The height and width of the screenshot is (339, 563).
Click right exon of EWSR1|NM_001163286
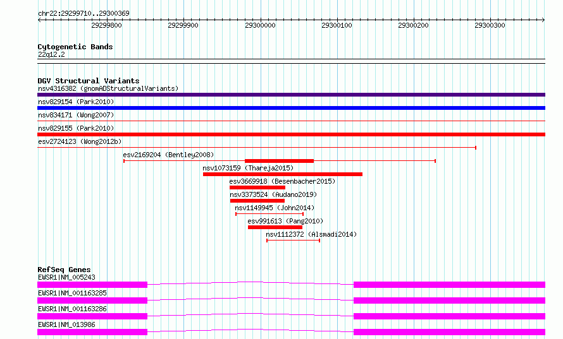click(450, 316)
